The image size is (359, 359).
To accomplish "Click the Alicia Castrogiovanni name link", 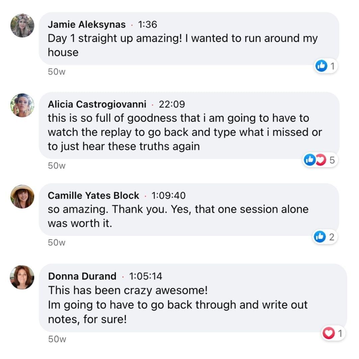I will pos(97,104).
